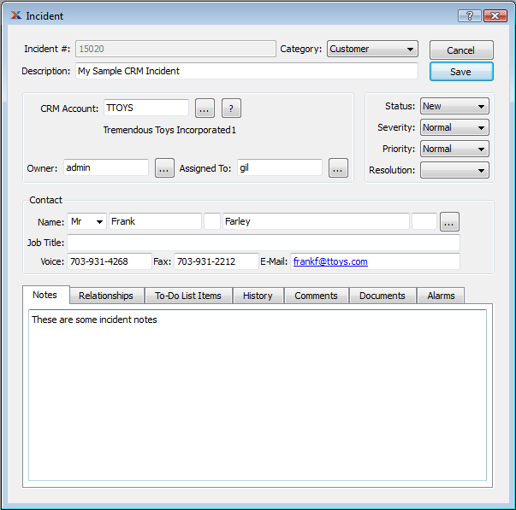Image resolution: width=516 pixels, height=510 pixels.
Task: Click the Save button
Action: click(x=461, y=72)
